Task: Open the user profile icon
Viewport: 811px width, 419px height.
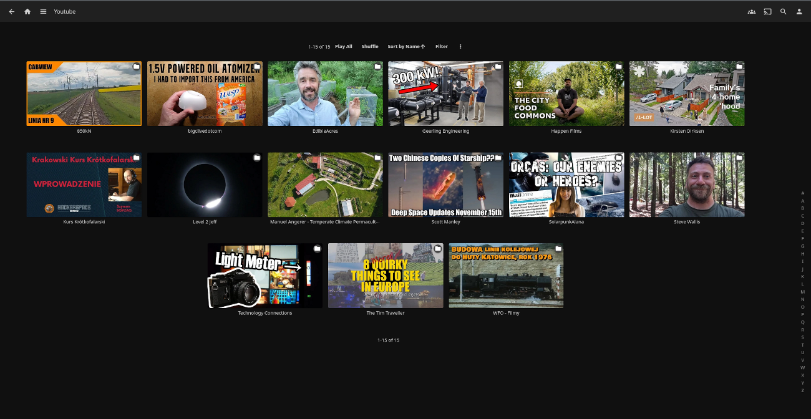Action: pos(799,11)
